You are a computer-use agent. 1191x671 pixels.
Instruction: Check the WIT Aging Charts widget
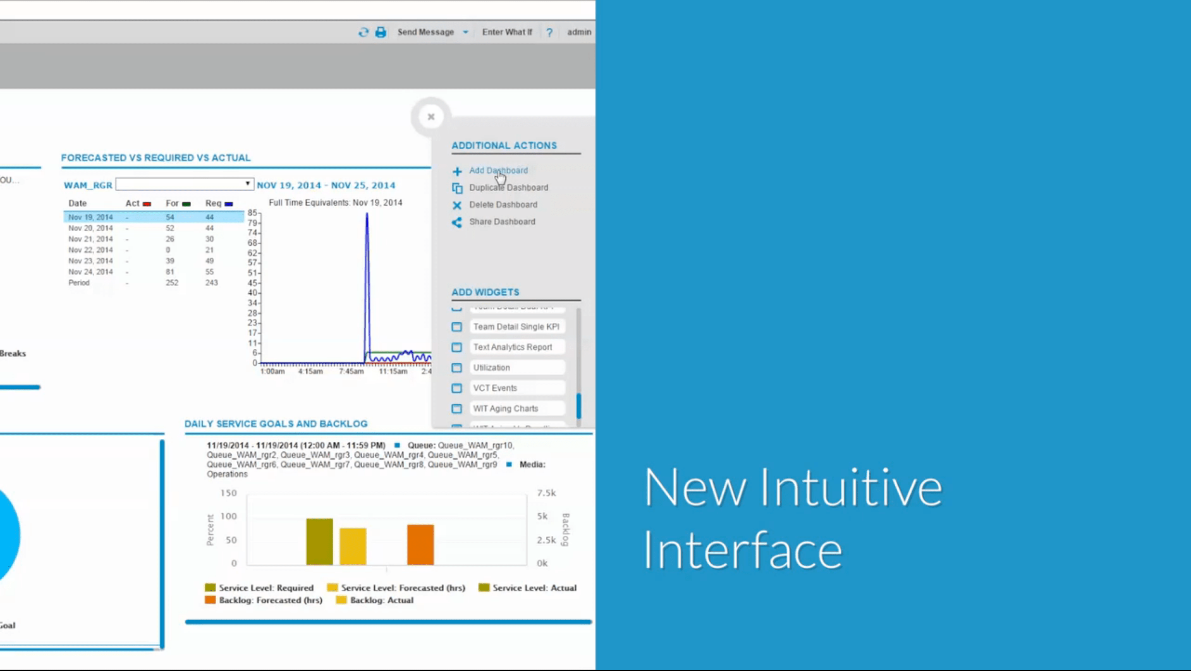tap(457, 408)
